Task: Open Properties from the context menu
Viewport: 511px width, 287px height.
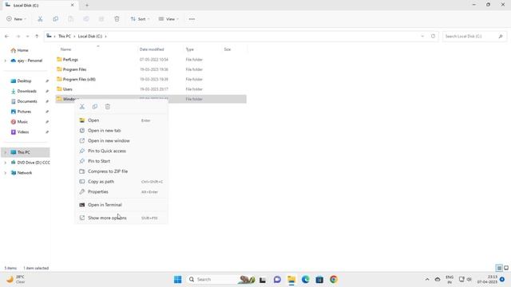Action: click(121, 191)
